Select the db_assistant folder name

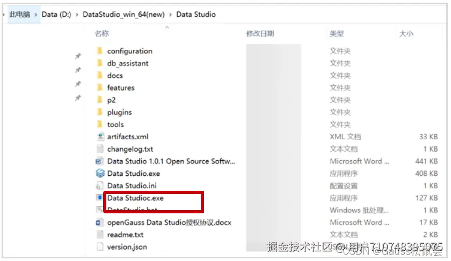(x=128, y=63)
